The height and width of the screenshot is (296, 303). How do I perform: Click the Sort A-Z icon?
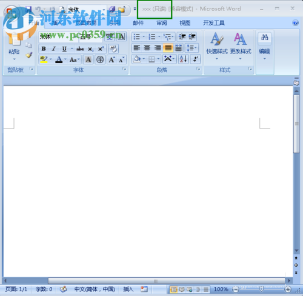coord(184,59)
